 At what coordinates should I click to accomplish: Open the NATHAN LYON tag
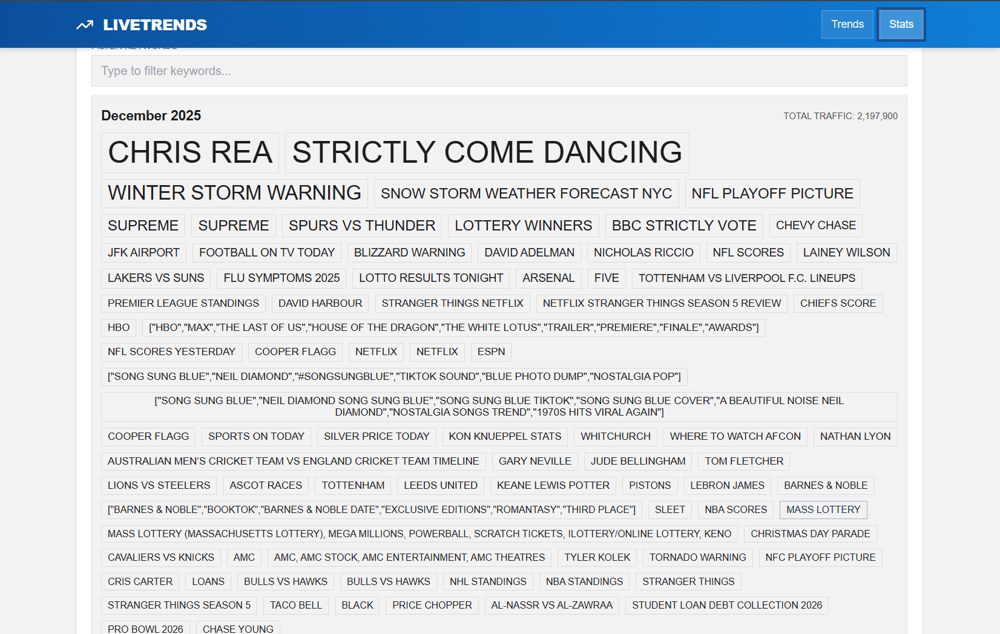855,437
